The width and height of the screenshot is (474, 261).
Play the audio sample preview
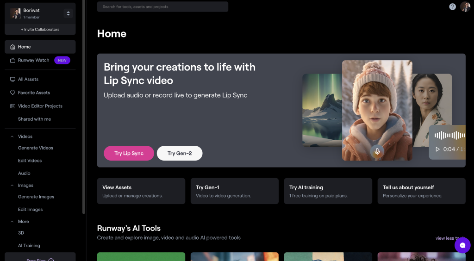click(x=437, y=149)
